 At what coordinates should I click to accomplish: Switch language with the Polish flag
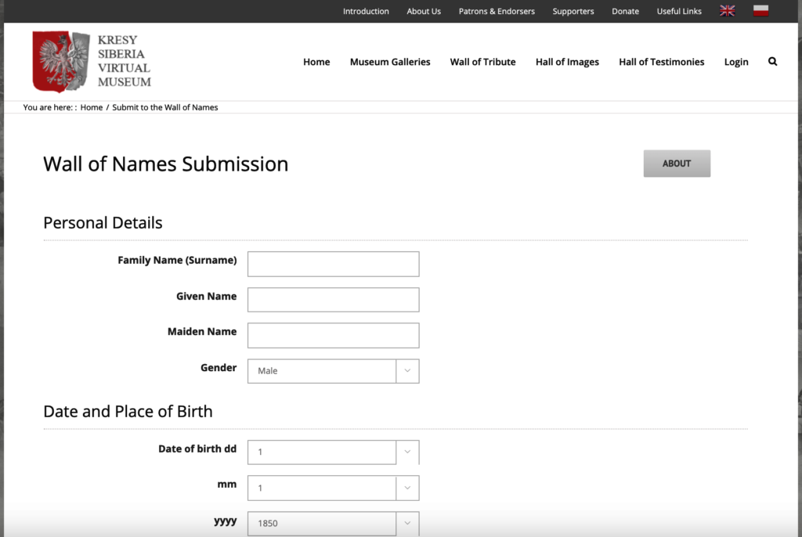[760, 11]
